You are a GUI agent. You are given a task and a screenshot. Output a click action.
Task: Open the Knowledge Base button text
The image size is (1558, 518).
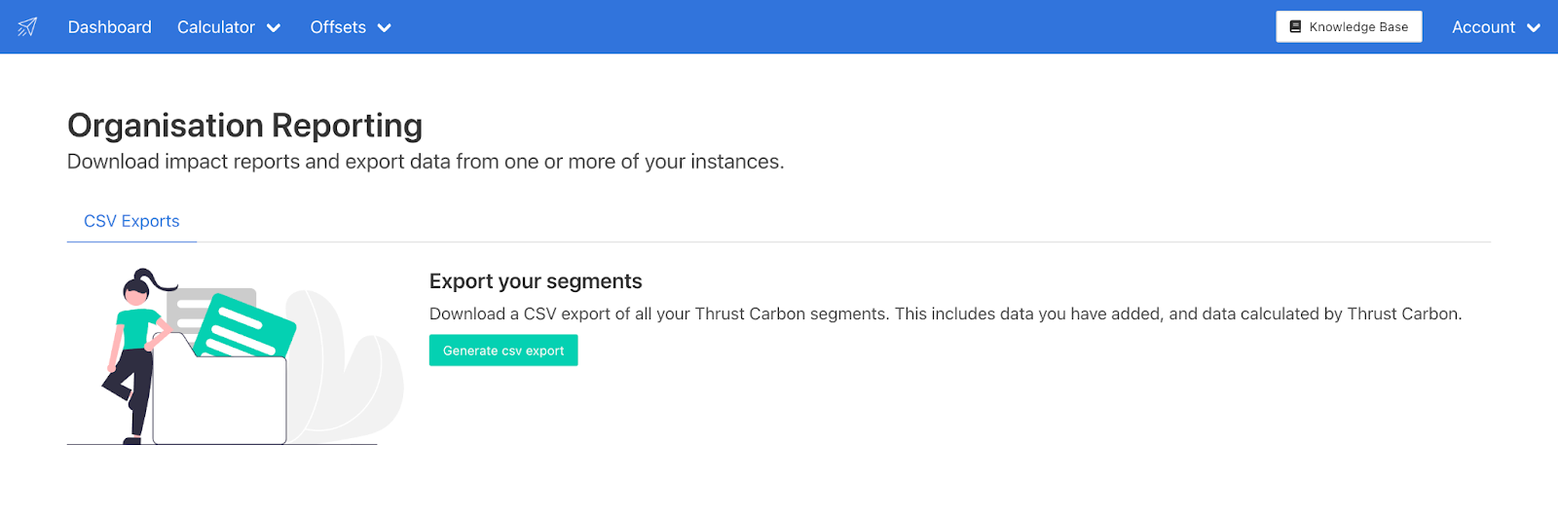[x=1358, y=27]
